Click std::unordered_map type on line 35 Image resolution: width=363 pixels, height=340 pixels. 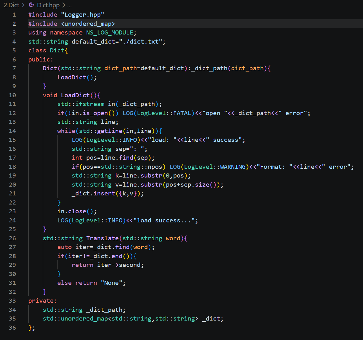point(75,319)
